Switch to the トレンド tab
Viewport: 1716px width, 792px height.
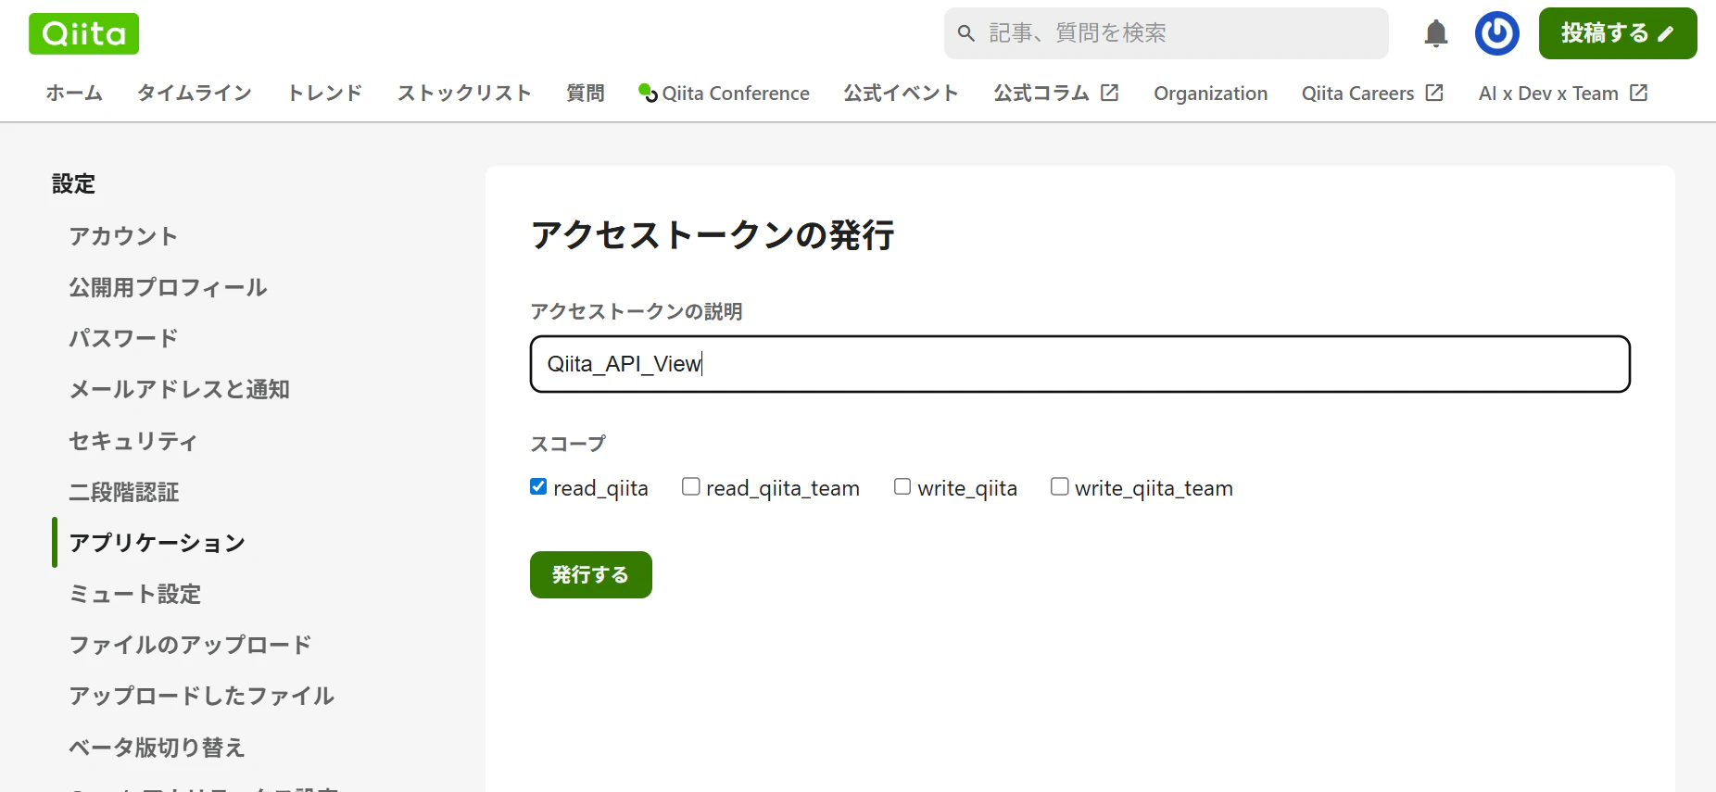(x=325, y=93)
